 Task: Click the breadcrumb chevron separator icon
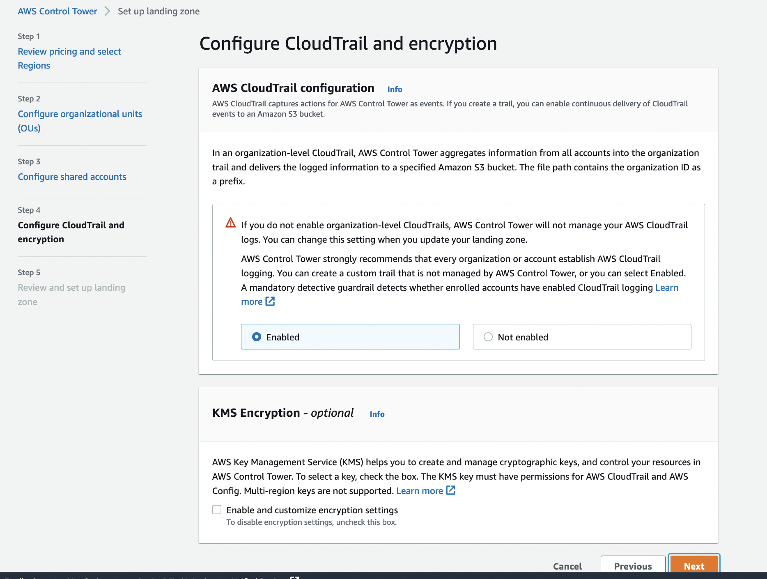click(x=107, y=11)
